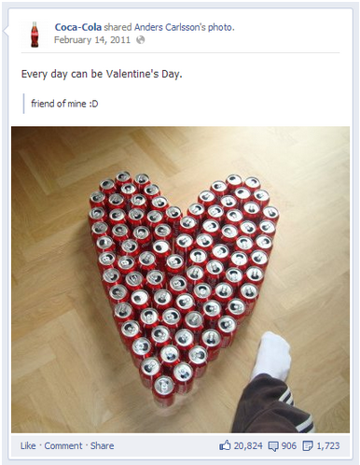Click the white sock in the photo
360x465 pixels.
click(x=271, y=354)
